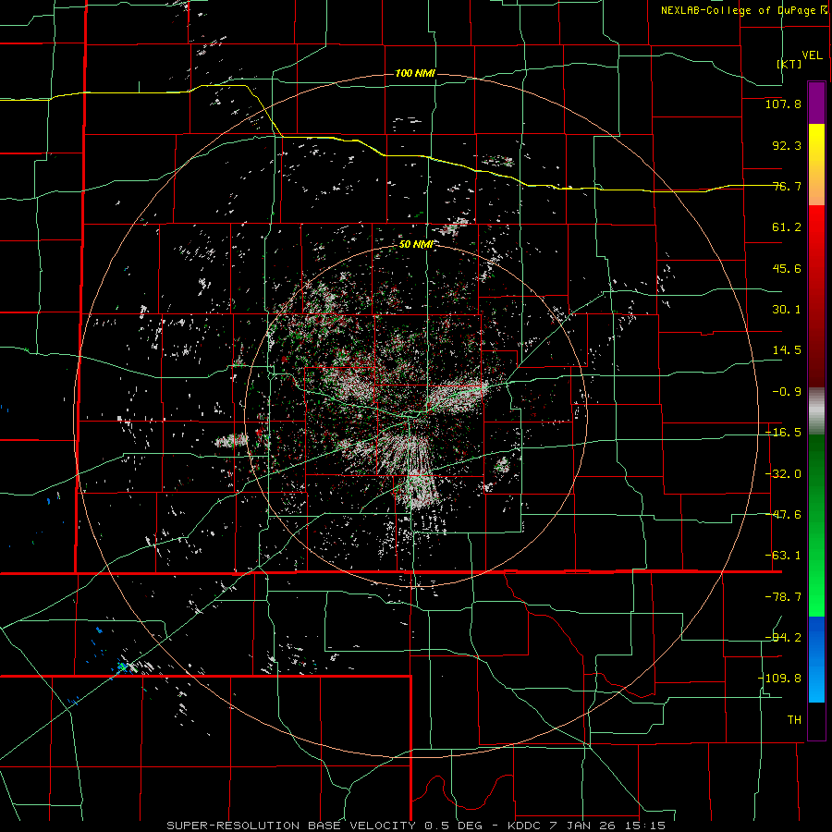This screenshot has height=832, width=832.
Task: Click the 14.5 legend value
Action: coord(787,350)
